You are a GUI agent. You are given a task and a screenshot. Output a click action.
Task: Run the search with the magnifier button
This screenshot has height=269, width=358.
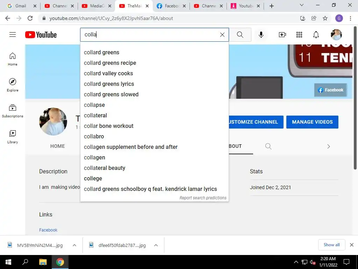click(240, 35)
